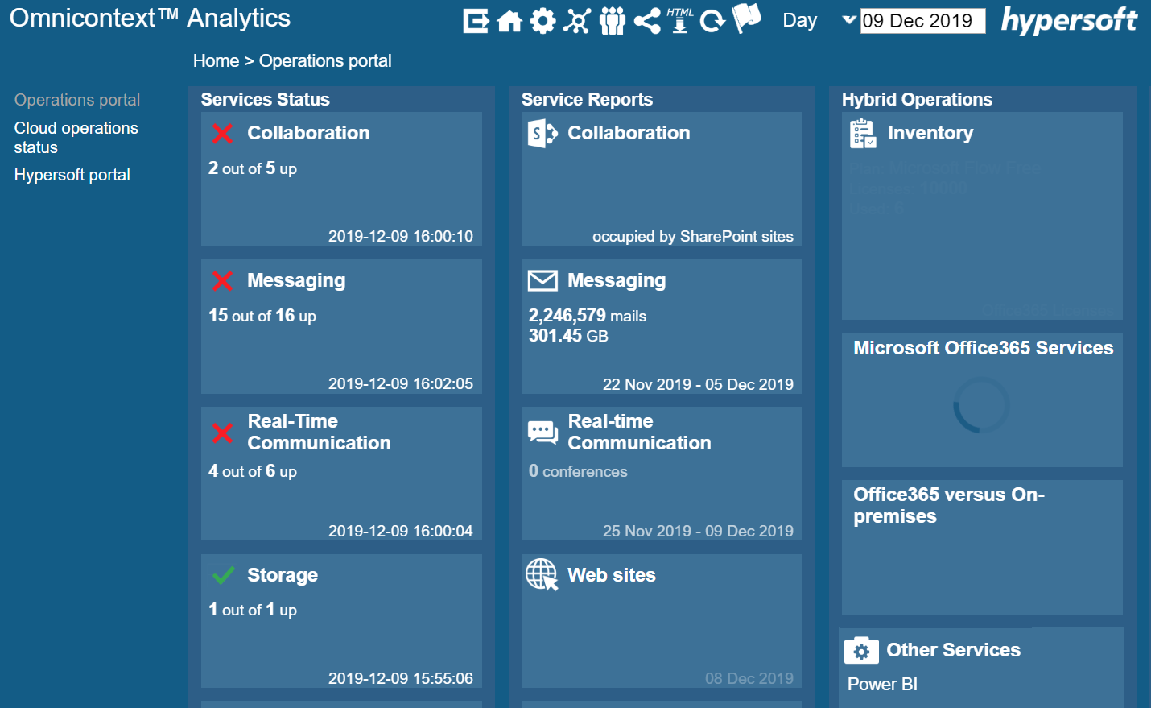
Task: Select Operations portal in sidebar
Action: click(77, 100)
